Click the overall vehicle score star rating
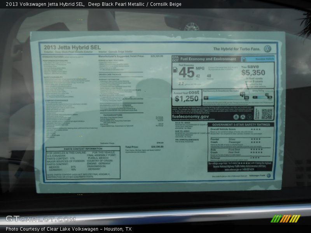This screenshot has height=233, width=311. click(x=255, y=129)
